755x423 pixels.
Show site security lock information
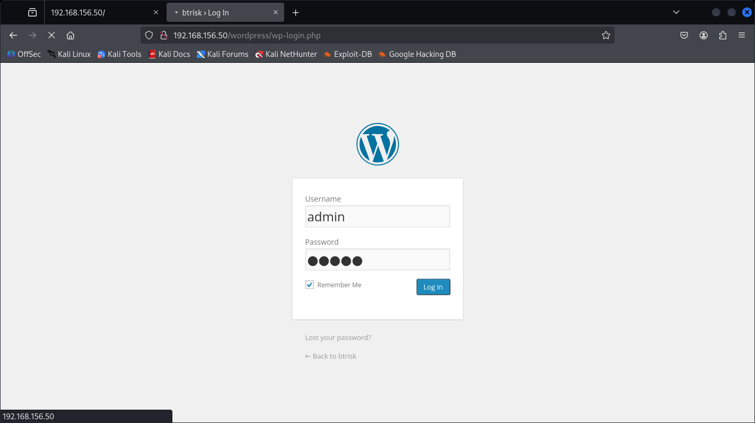[164, 35]
